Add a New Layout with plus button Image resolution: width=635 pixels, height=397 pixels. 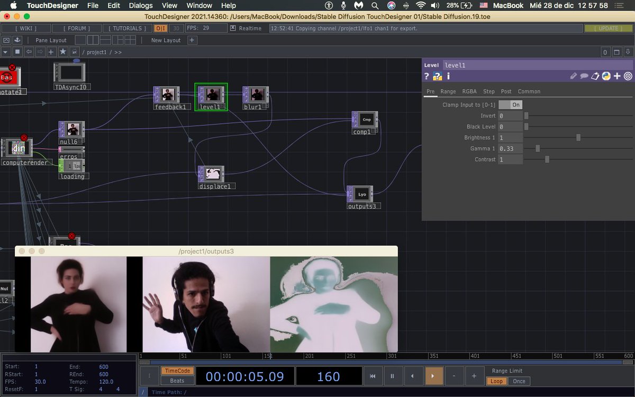point(192,40)
